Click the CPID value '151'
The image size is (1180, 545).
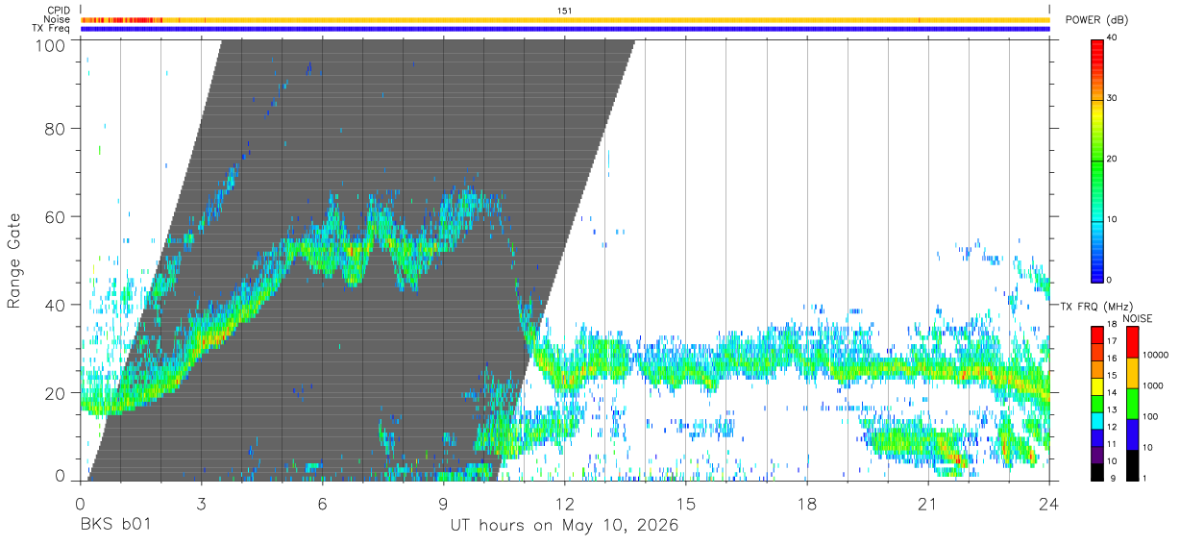[565, 11]
